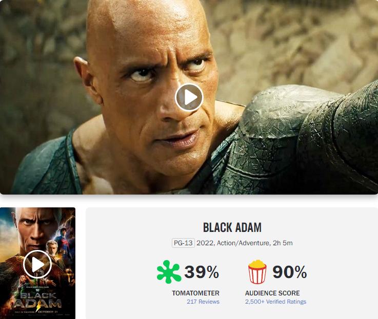
Task: Play the video on the movie poster
Action: point(37,264)
